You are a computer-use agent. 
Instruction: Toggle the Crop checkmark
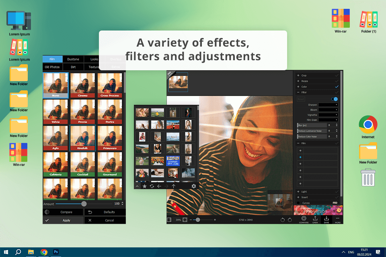(x=337, y=75)
